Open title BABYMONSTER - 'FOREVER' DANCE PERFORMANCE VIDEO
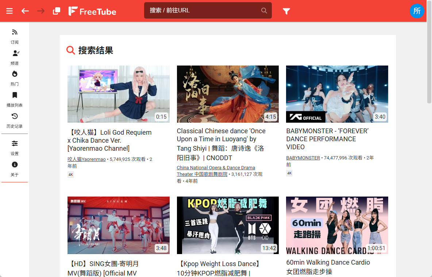 pos(327,139)
